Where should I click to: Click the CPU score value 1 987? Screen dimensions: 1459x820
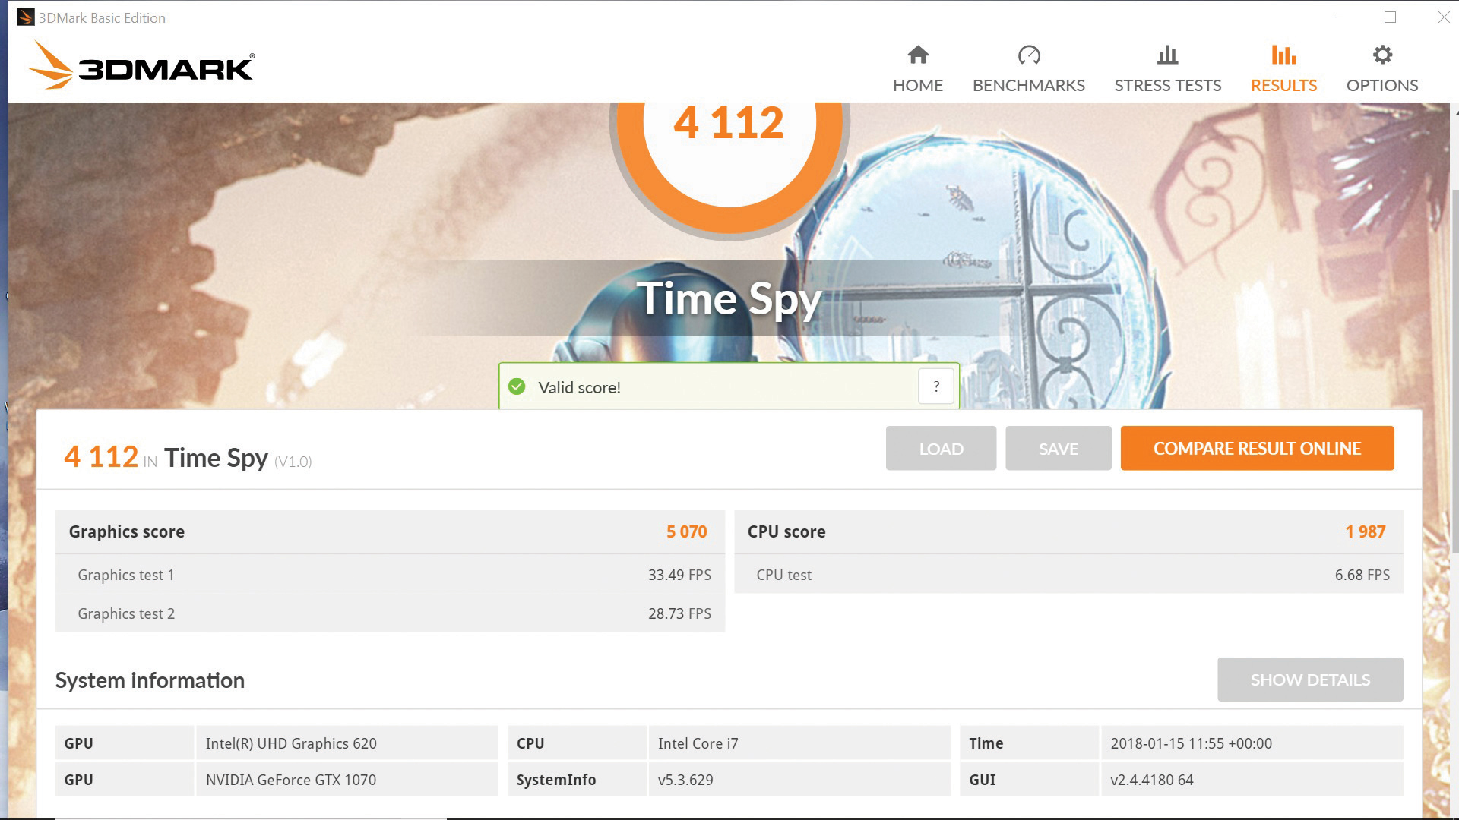pos(1366,531)
